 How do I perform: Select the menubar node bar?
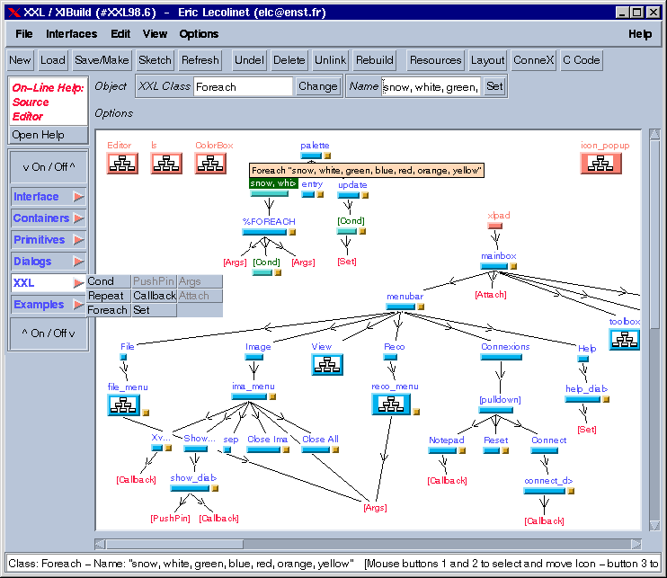pyautogui.click(x=401, y=307)
